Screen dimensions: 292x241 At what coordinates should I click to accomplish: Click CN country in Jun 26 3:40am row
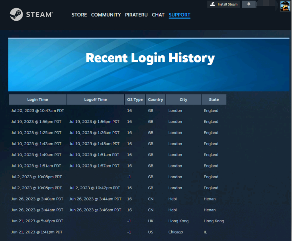point(151,199)
